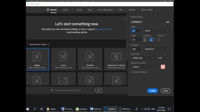
Task: Close the New Document dialog with X
Action: (x=171, y=4)
